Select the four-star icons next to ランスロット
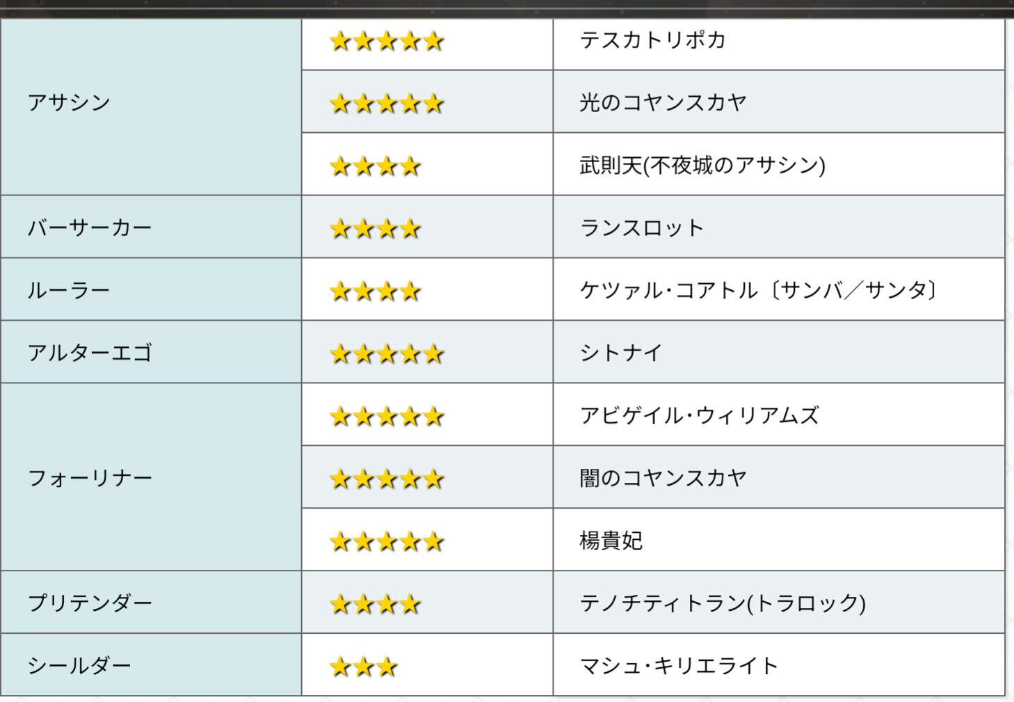 [x=376, y=229]
